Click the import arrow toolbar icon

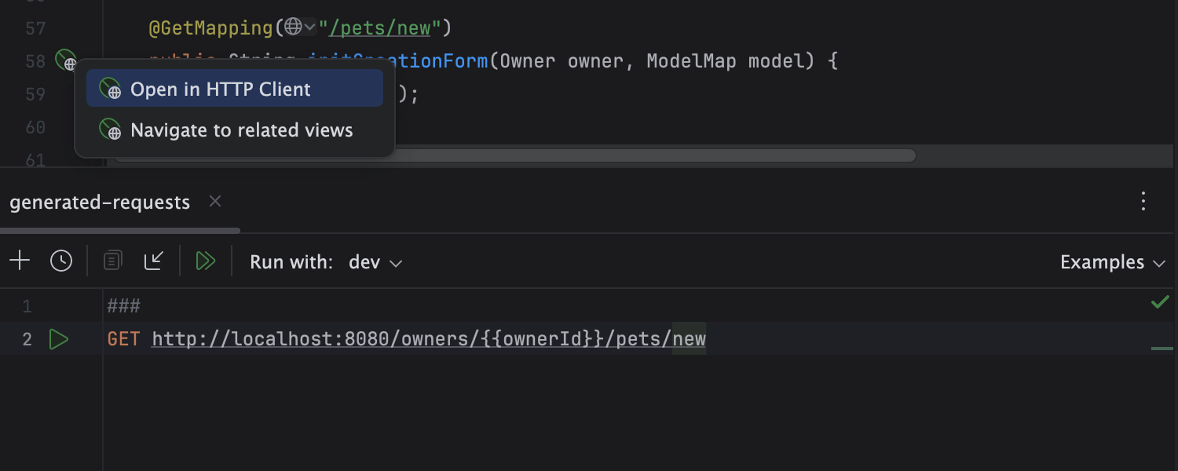tap(154, 261)
